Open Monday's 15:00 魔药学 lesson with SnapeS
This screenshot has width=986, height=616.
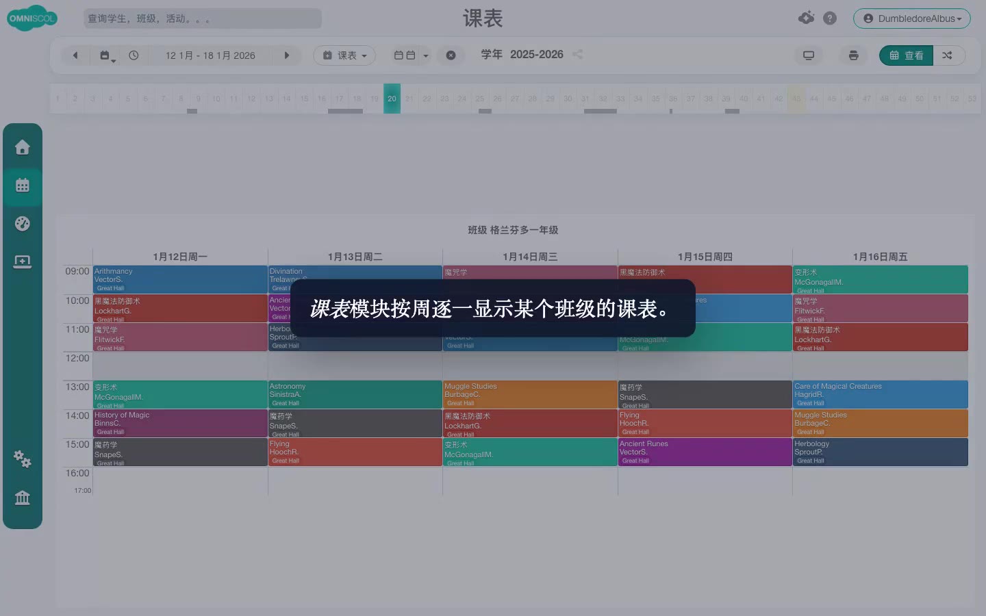pyautogui.click(x=180, y=452)
